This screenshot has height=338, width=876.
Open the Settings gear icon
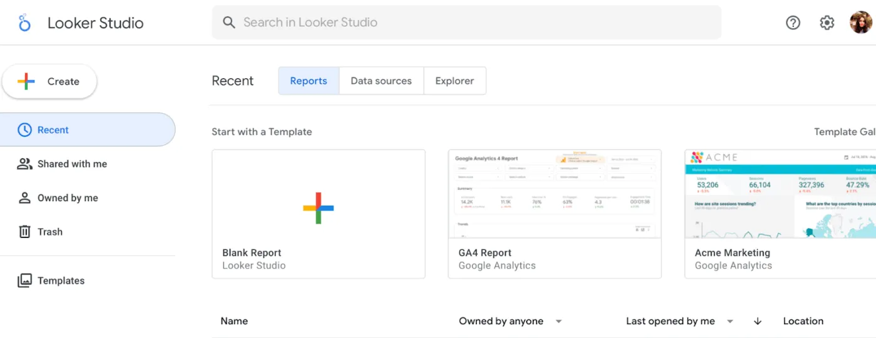(x=827, y=22)
